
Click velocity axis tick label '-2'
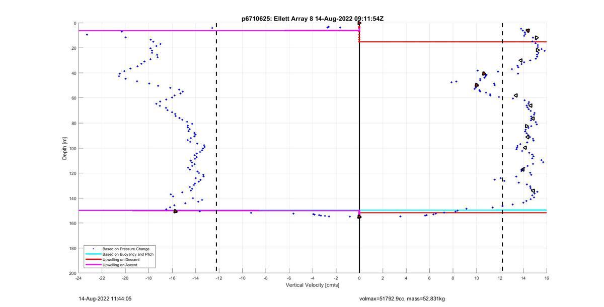(336, 278)
